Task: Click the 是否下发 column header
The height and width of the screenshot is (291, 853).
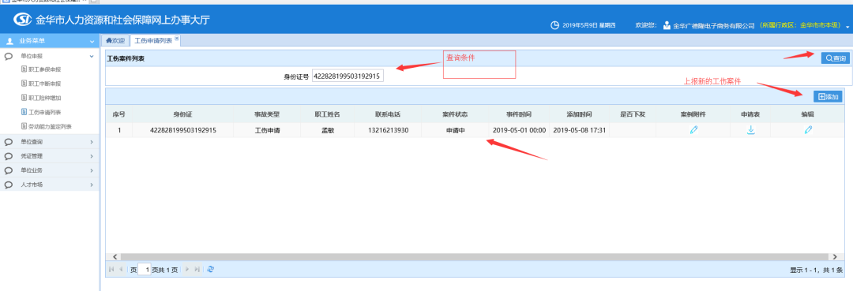Action: coord(633,114)
